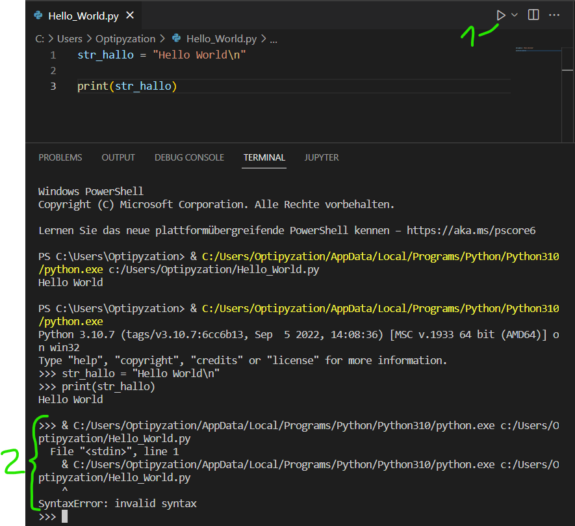This screenshot has height=526, width=575.
Task: Open More Actions ellipsis menu
Action: point(554,15)
